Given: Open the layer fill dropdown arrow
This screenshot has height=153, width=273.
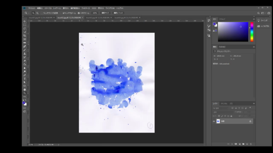Looking at the screenshot, I should click(250, 116).
